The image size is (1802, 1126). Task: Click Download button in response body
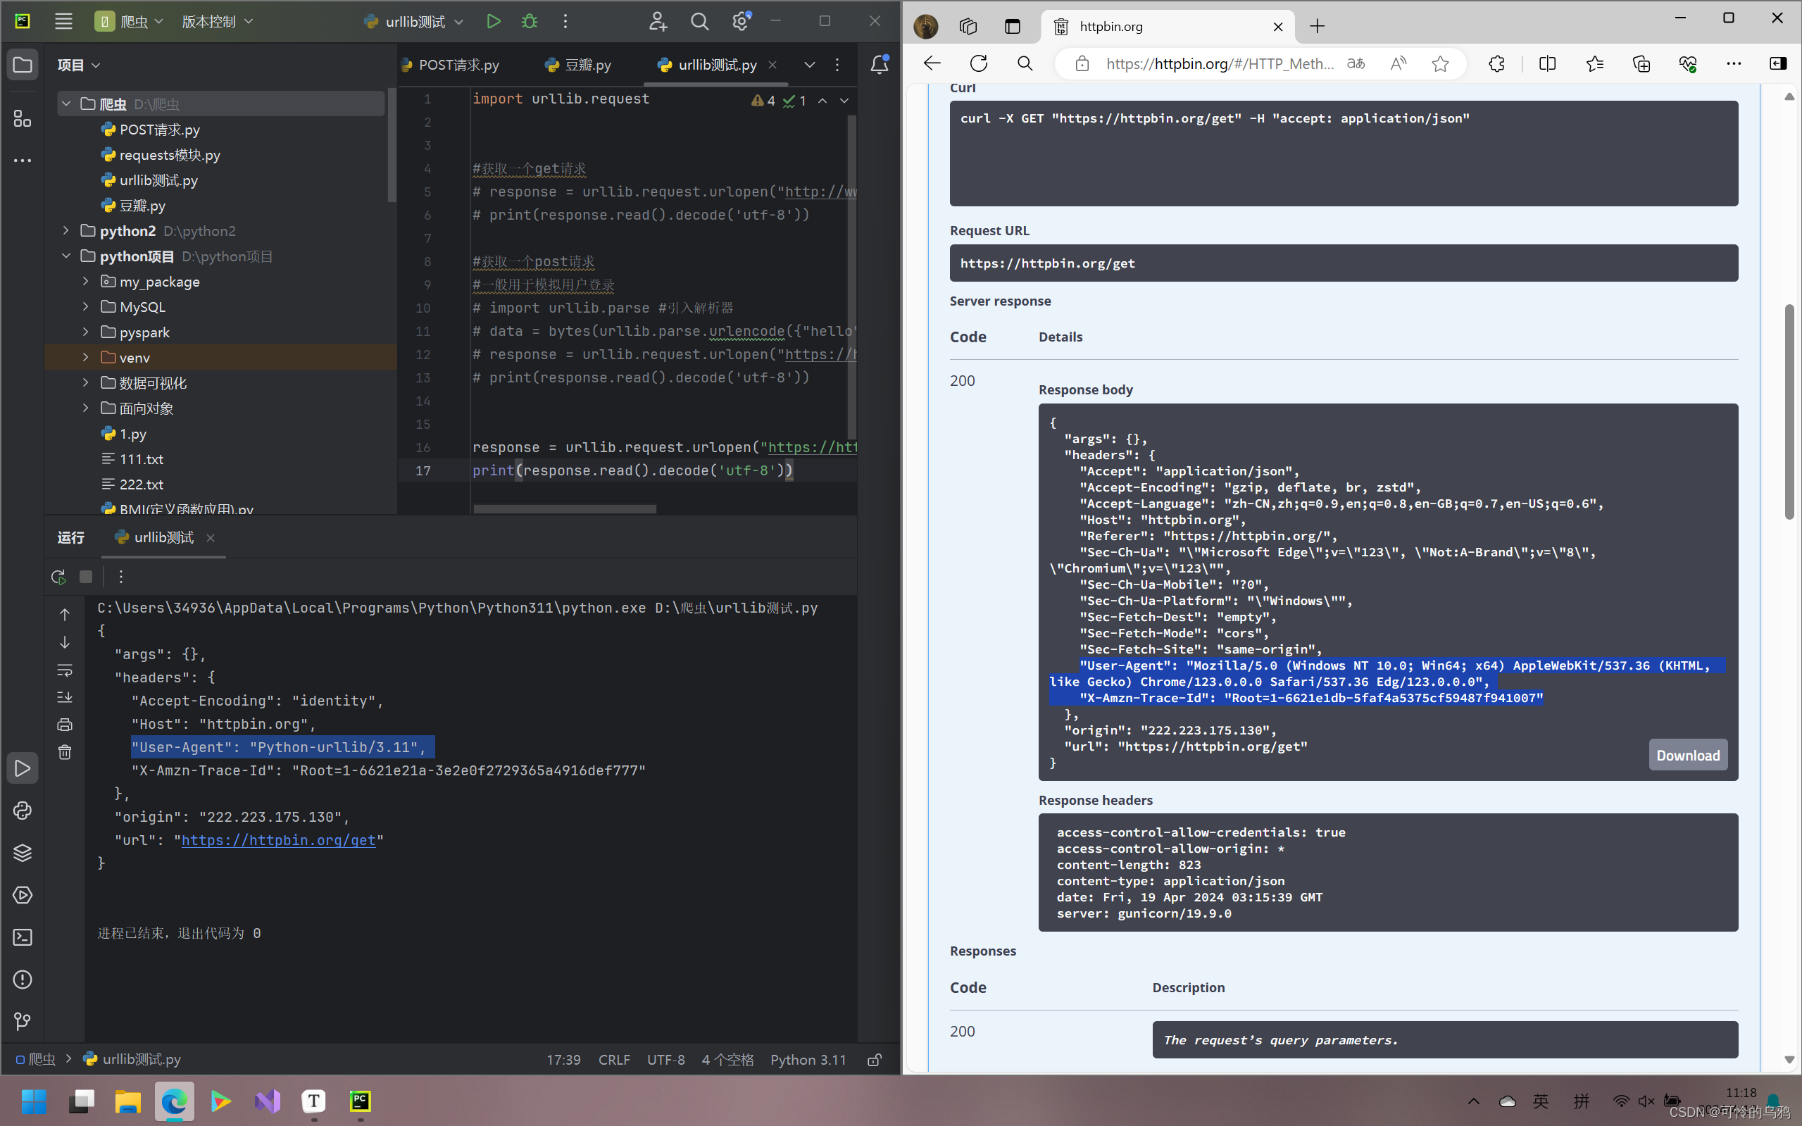[x=1688, y=755]
